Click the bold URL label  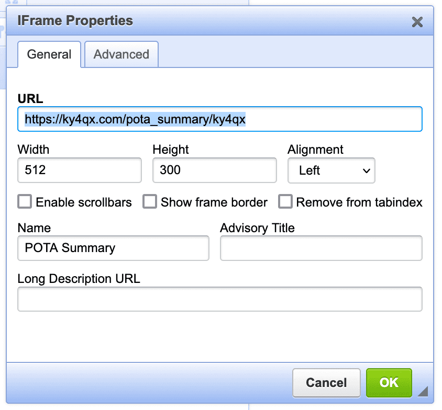click(30, 98)
